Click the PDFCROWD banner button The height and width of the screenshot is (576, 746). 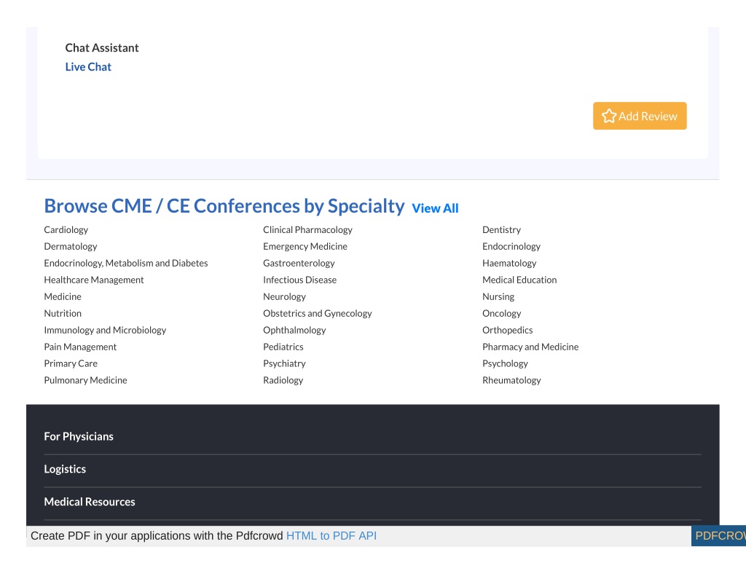pos(718,536)
